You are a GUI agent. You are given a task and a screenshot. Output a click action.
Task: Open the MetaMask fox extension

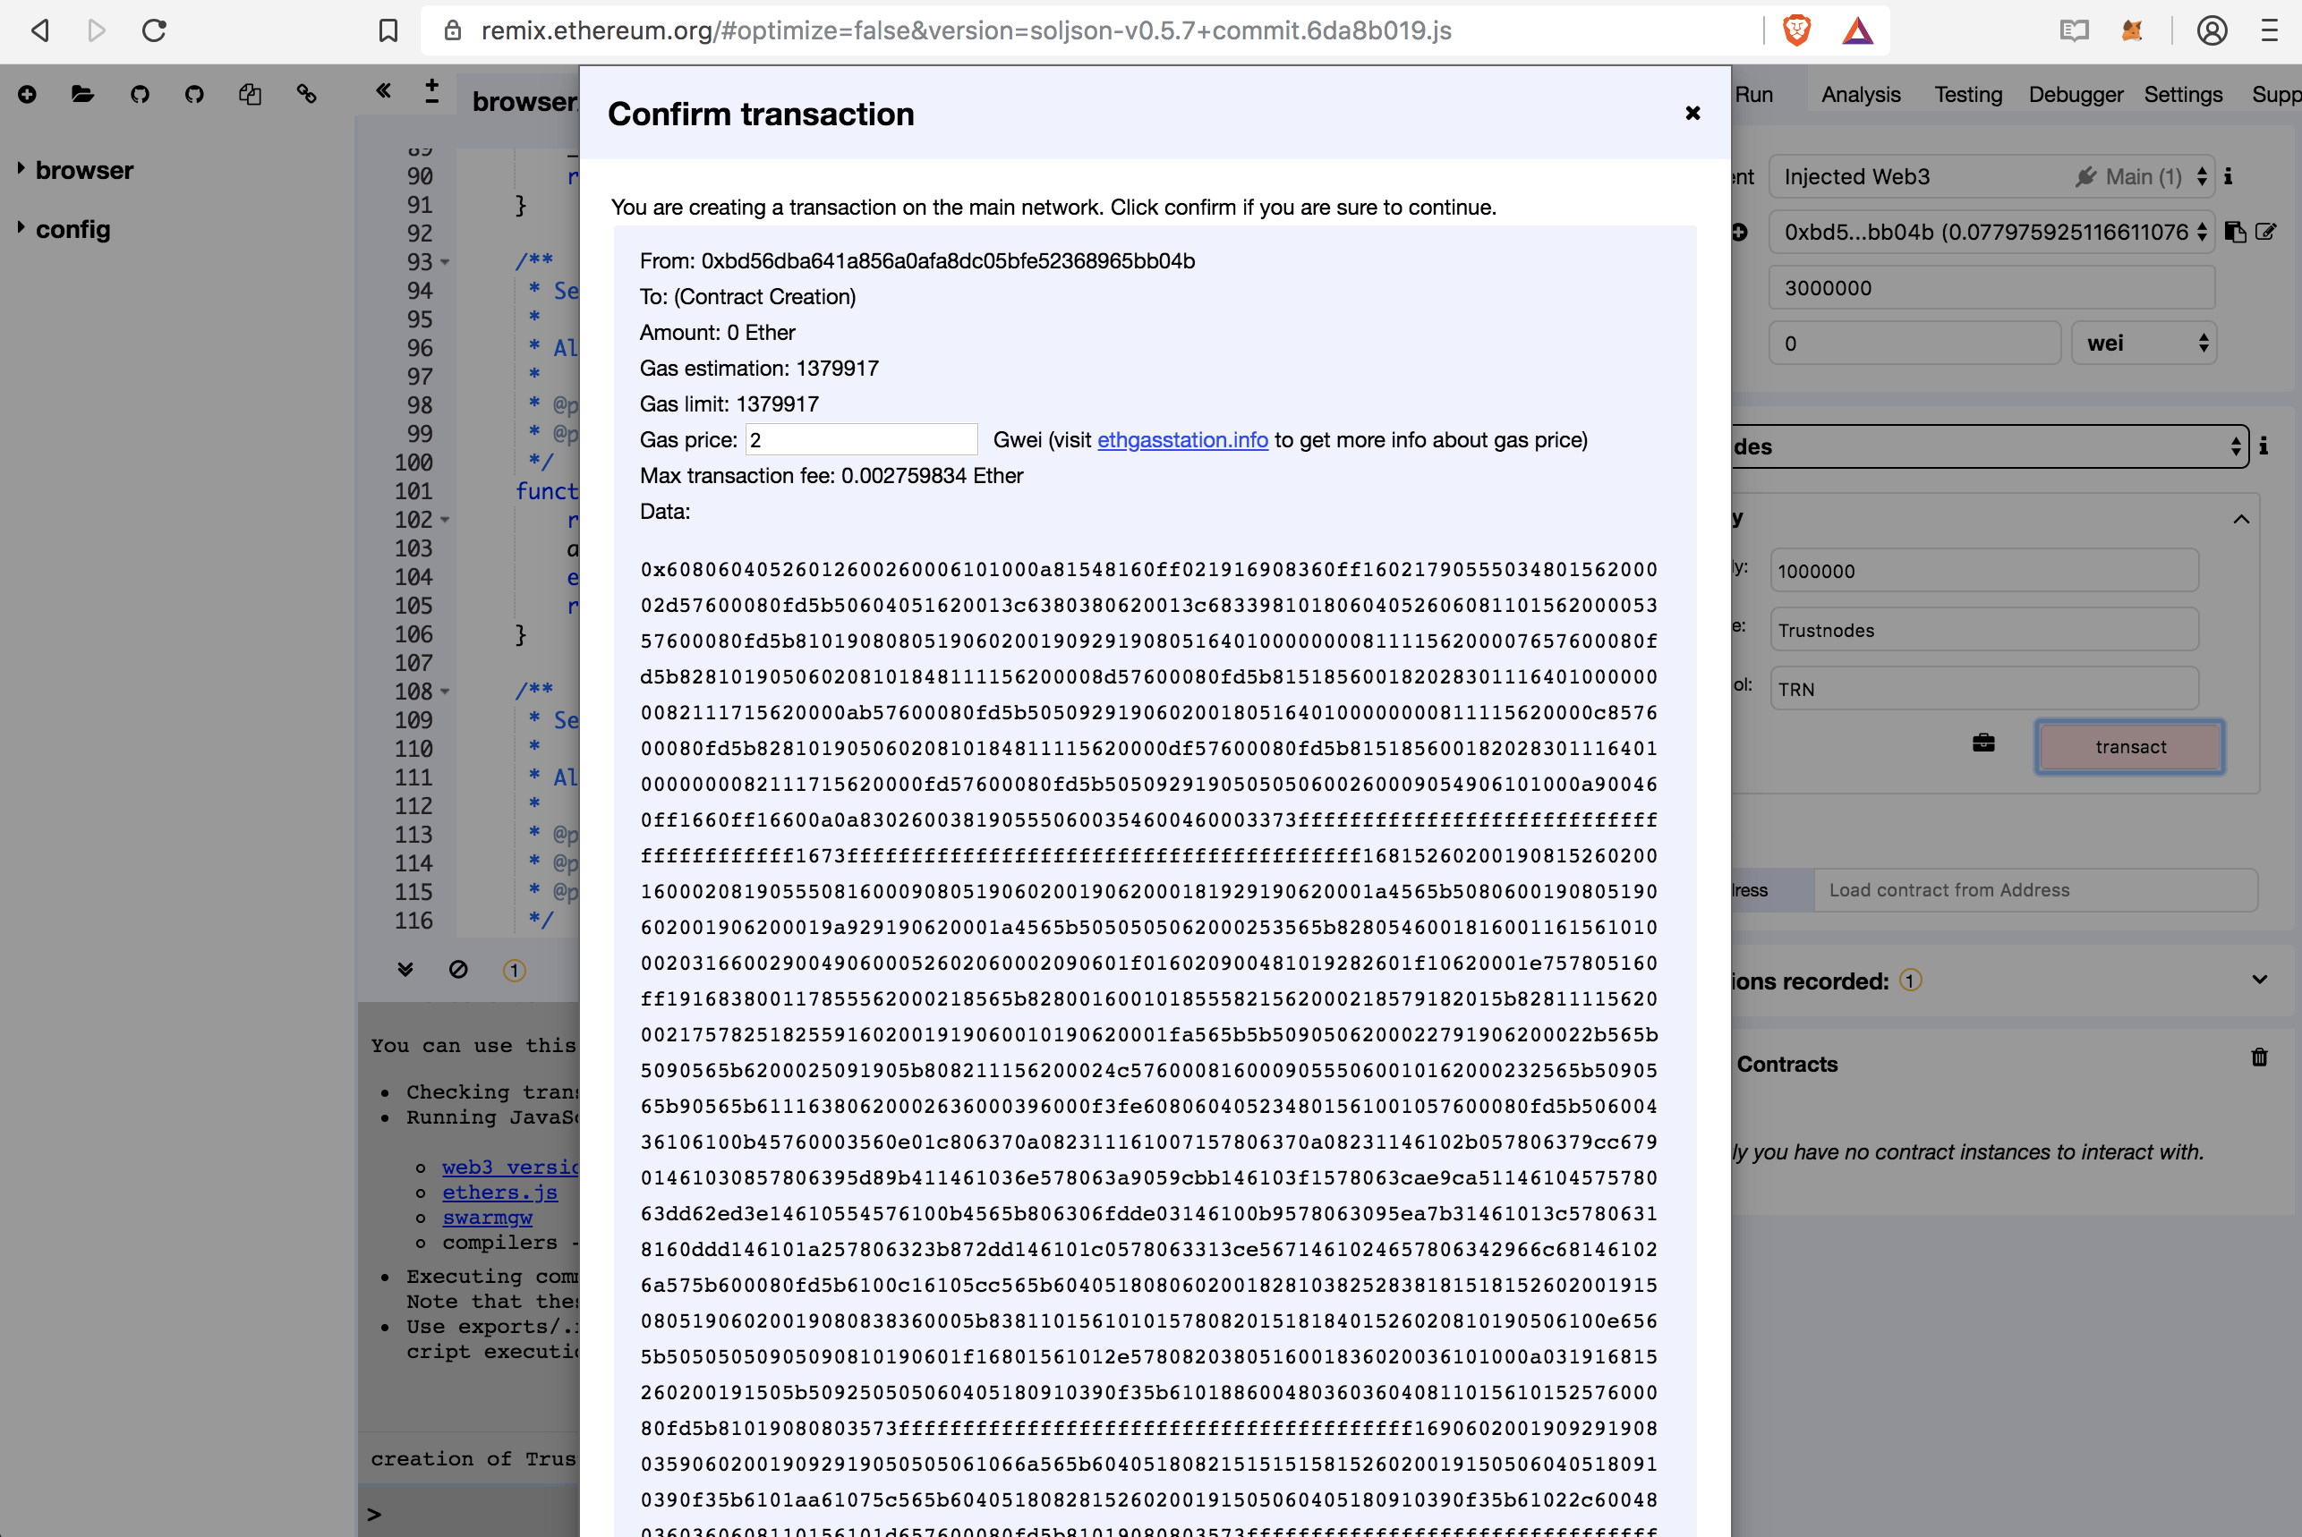pyautogui.click(x=2130, y=30)
